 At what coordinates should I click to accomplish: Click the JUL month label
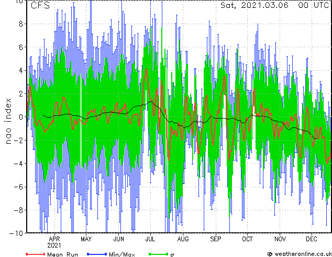[150, 239]
